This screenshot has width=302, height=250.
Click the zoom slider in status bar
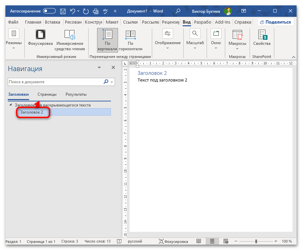pyautogui.click(x=256, y=242)
